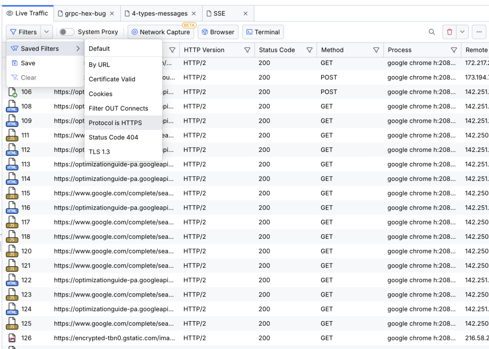This screenshot has height=349, width=489.
Task: Click the Browser button
Action: coord(218,32)
